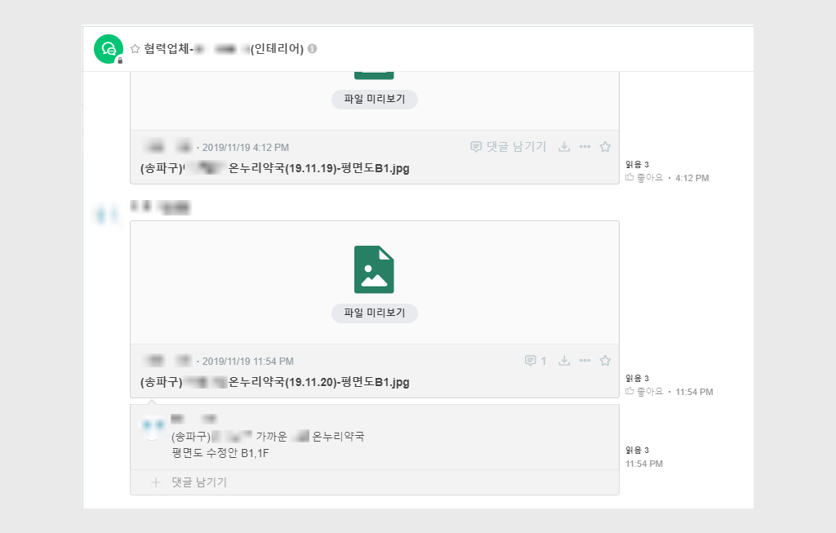Download the 19.11.20 평면도B1.jpg file
This screenshot has width=836, height=533.
click(x=563, y=361)
